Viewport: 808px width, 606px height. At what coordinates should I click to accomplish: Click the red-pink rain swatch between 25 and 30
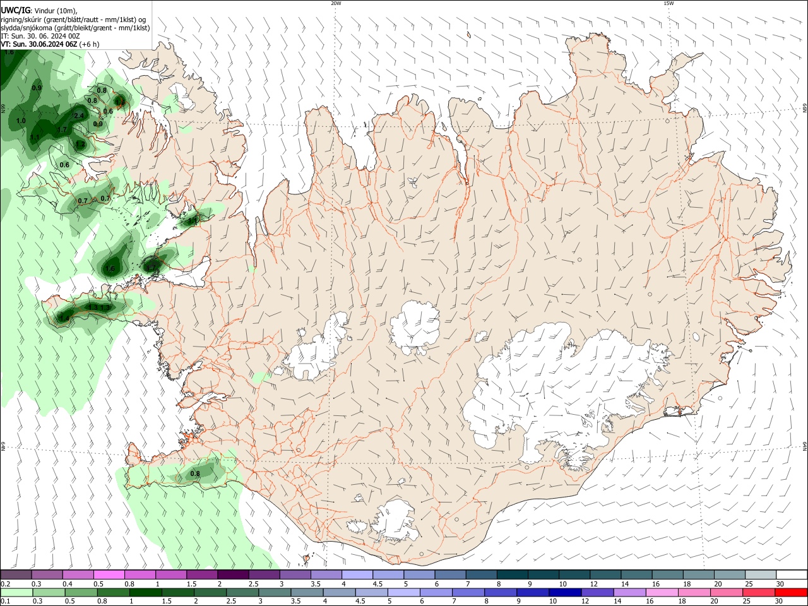click(x=758, y=593)
